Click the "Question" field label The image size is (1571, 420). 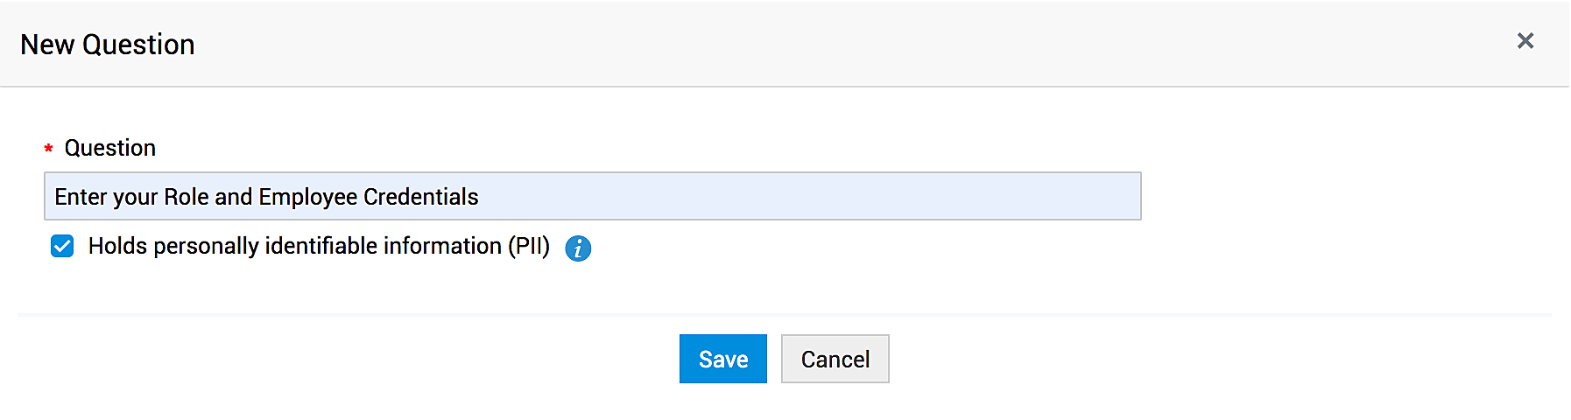pos(110,148)
